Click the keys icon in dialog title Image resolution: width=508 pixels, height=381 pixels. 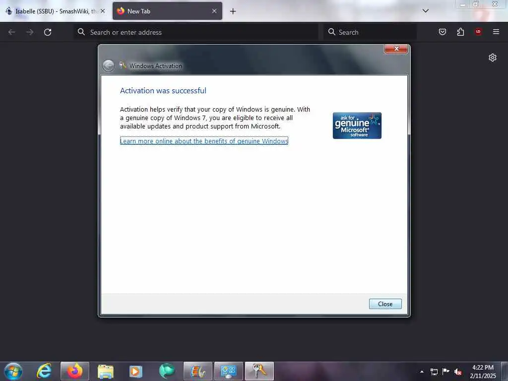[123, 65]
